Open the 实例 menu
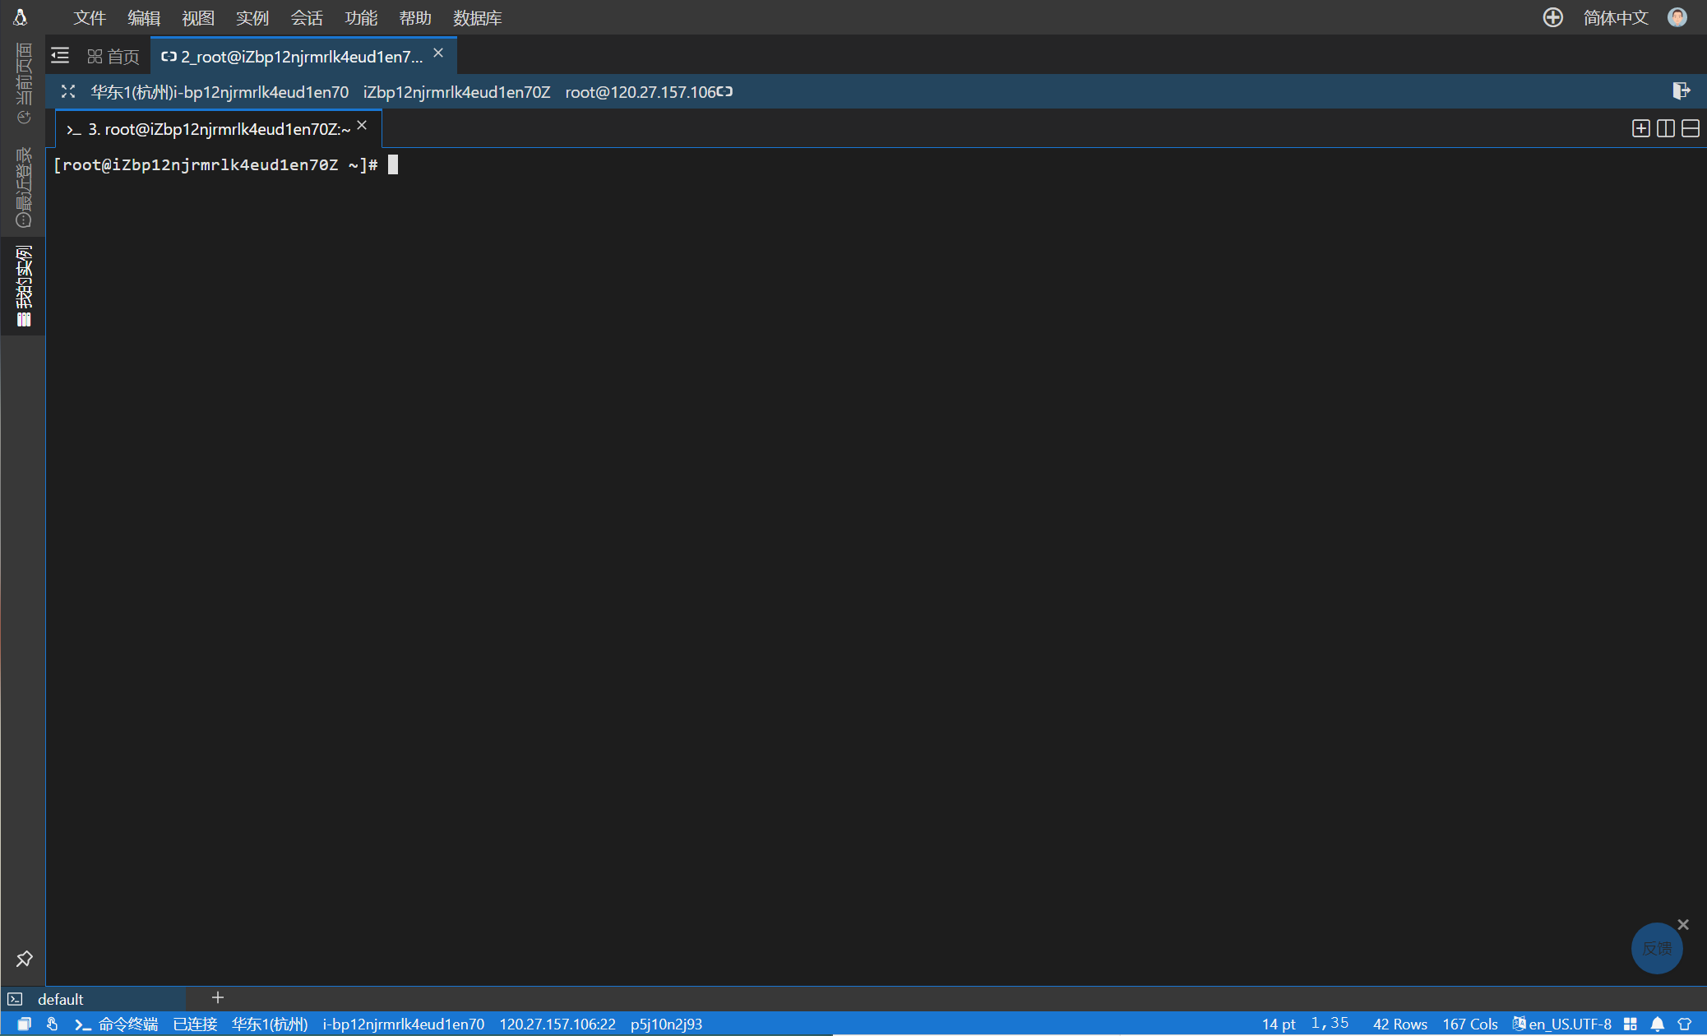The width and height of the screenshot is (1707, 1036). click(252, 17)
